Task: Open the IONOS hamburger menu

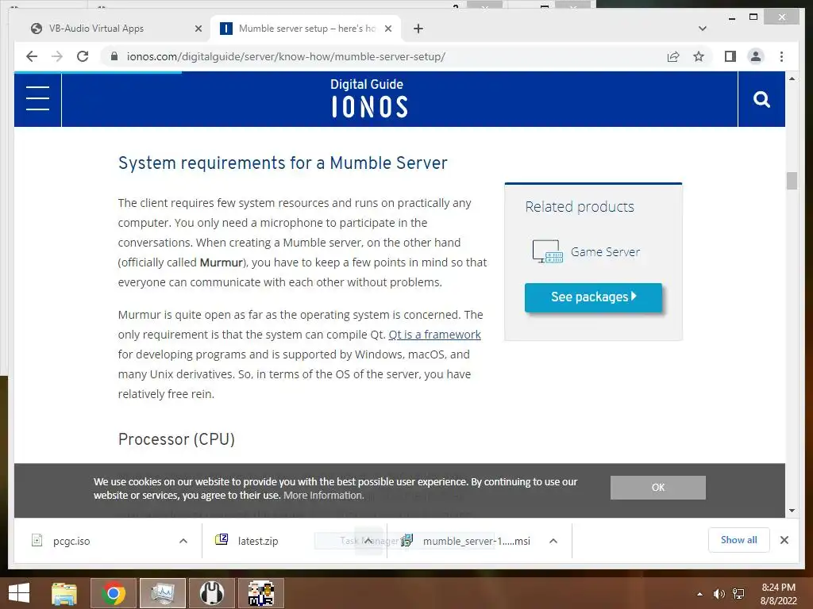Action: (38, 98)
